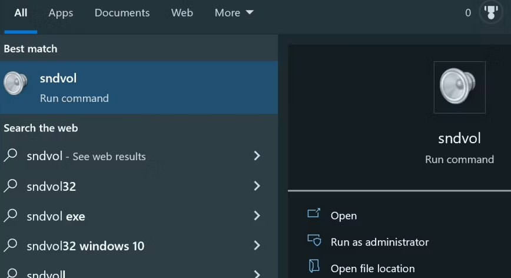511x278 pixels.
Task: Click the search icon beside sndvol exe
Action: click(x=11, y=216)
